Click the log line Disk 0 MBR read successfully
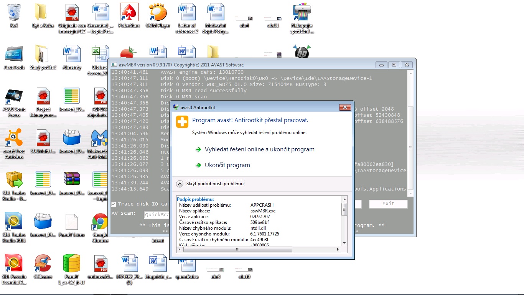The height and width of the screenshot is (295, 524). pyautogui.click(x=204, y=91)
